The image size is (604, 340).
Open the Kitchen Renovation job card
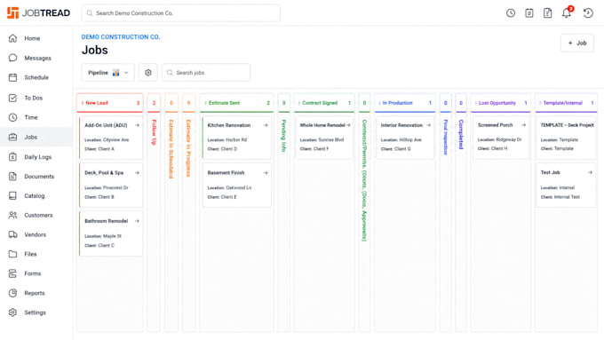coord(236,138)
